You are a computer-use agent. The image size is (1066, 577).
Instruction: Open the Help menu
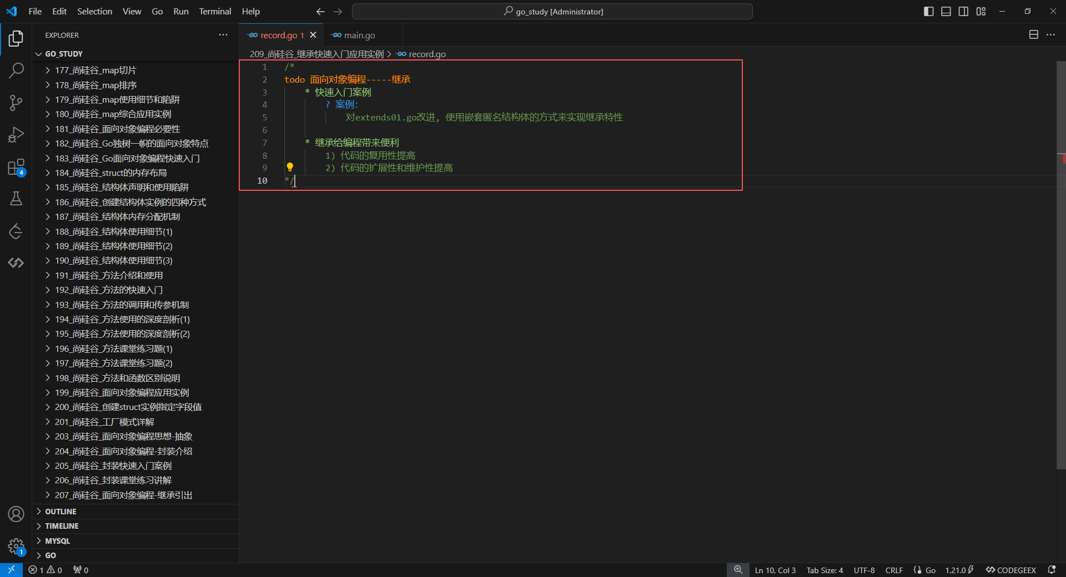(250, 11)
